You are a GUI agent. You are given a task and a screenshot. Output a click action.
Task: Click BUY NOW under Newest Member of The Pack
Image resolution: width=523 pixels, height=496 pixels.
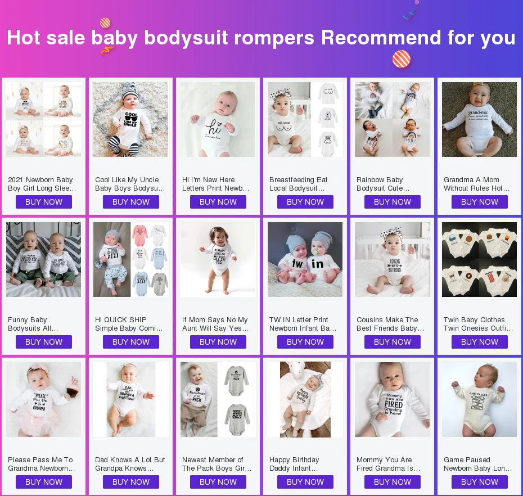[x=218, y=482]
